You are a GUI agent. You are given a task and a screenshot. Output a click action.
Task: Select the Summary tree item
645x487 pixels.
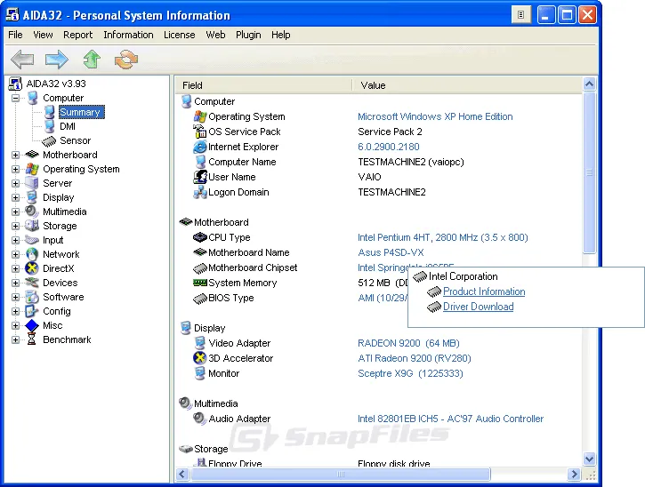tap(81, 112)
